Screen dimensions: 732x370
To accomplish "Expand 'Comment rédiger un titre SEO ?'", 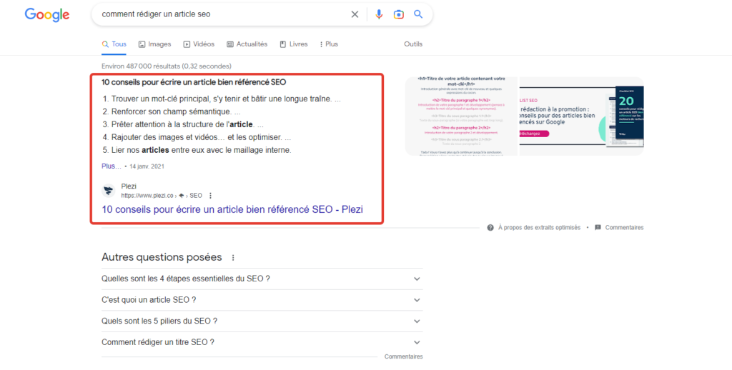I will coord(262,342).
